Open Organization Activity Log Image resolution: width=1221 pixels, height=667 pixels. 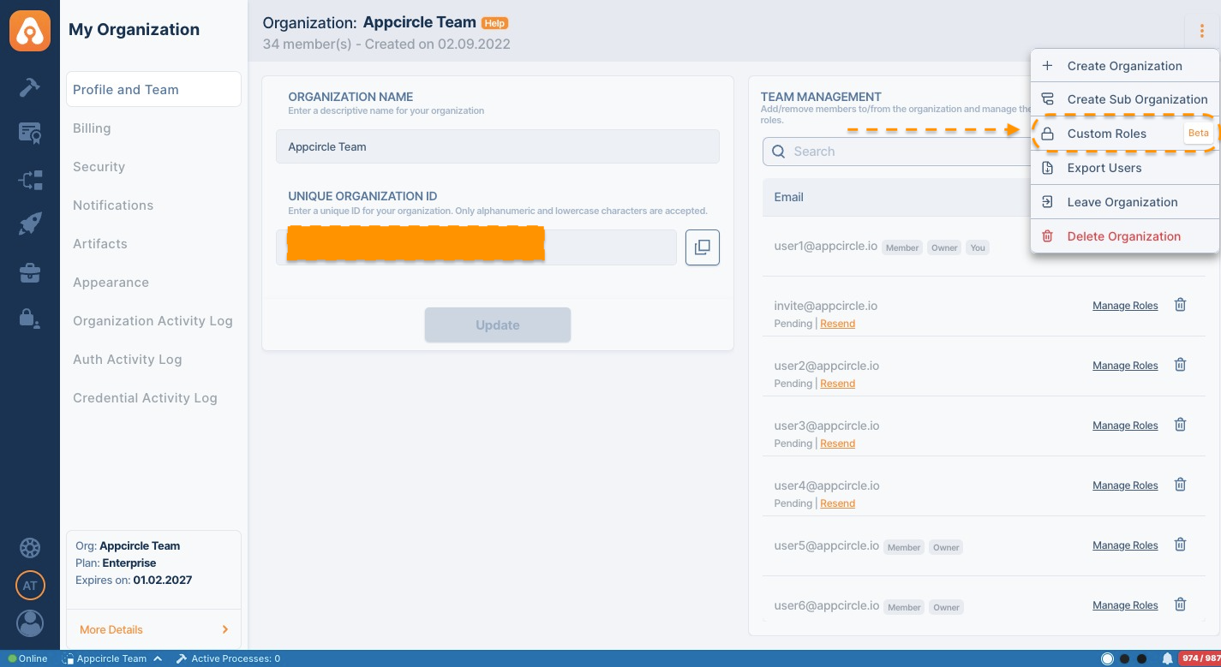(153, 321)
